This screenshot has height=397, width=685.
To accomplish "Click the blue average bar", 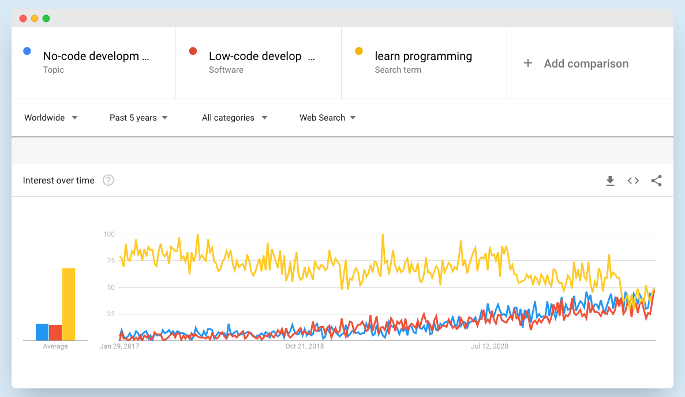I will [42, 332].
